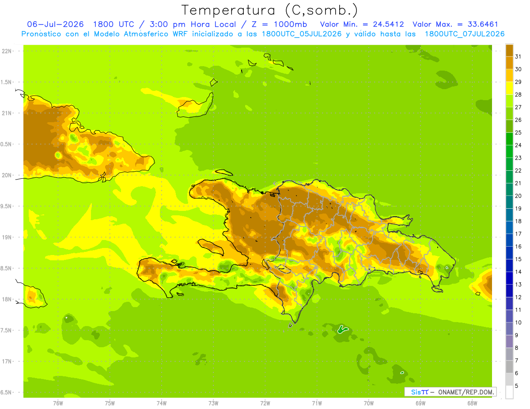Pick the orange legend band between 29 and 30
Screen dimensions: 530x409
509,75
